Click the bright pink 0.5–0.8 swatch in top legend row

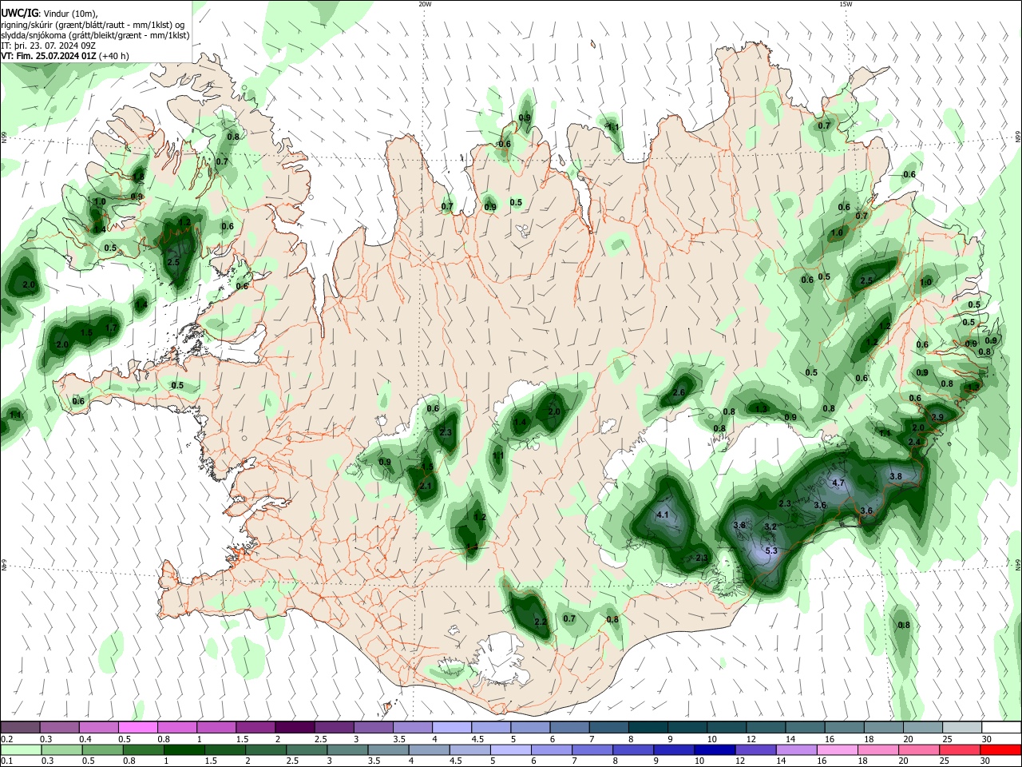[138, 728]
